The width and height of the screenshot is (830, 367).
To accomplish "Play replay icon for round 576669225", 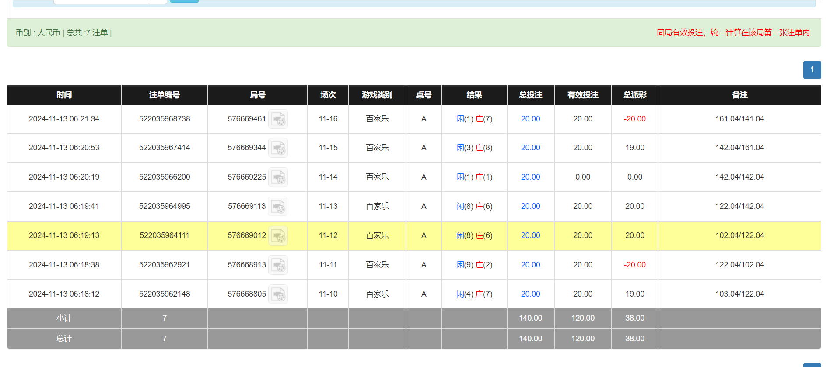I will [x=278, y=177].
